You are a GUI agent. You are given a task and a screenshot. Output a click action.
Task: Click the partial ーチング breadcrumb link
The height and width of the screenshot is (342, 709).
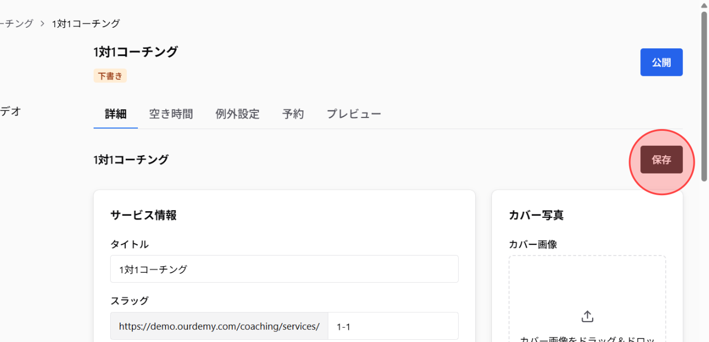(x=17, y=23)
